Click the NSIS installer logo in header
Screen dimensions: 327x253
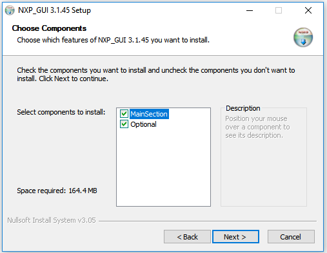(303, 37)
